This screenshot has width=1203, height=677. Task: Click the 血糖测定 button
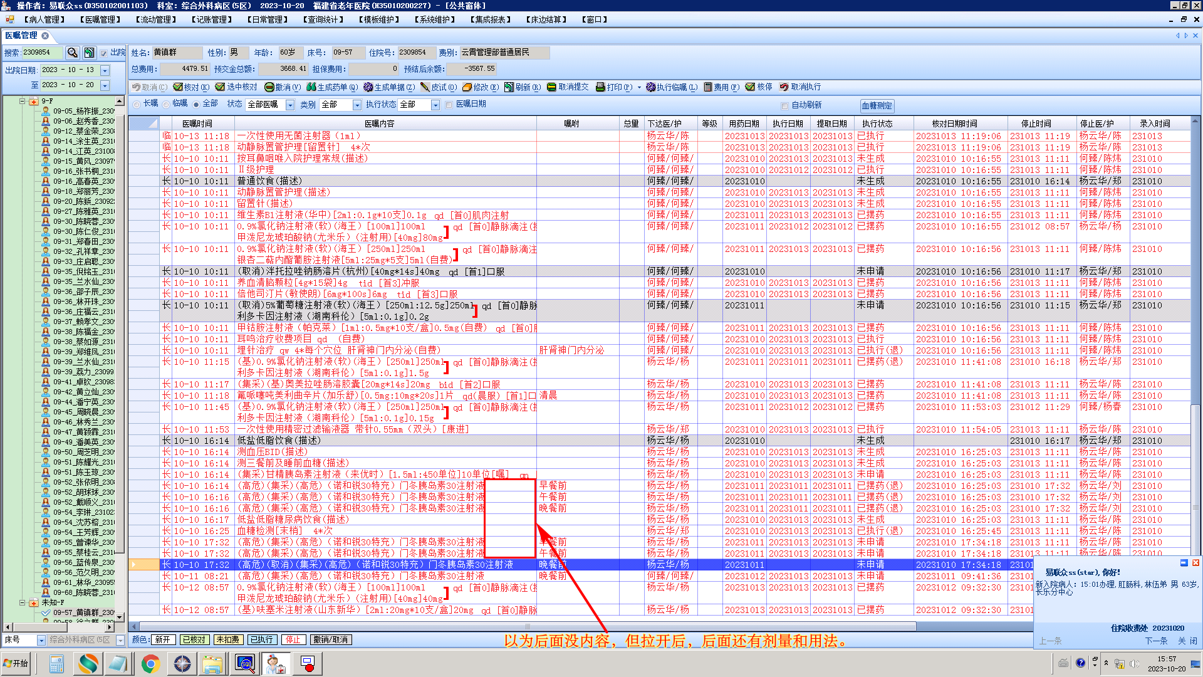tap(877, 106)
